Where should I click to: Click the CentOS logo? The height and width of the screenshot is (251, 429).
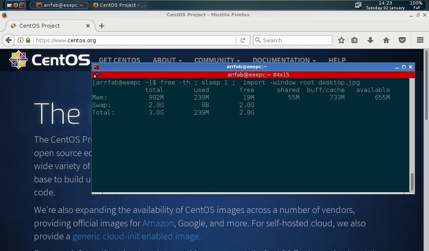click(x=49, y=59)
